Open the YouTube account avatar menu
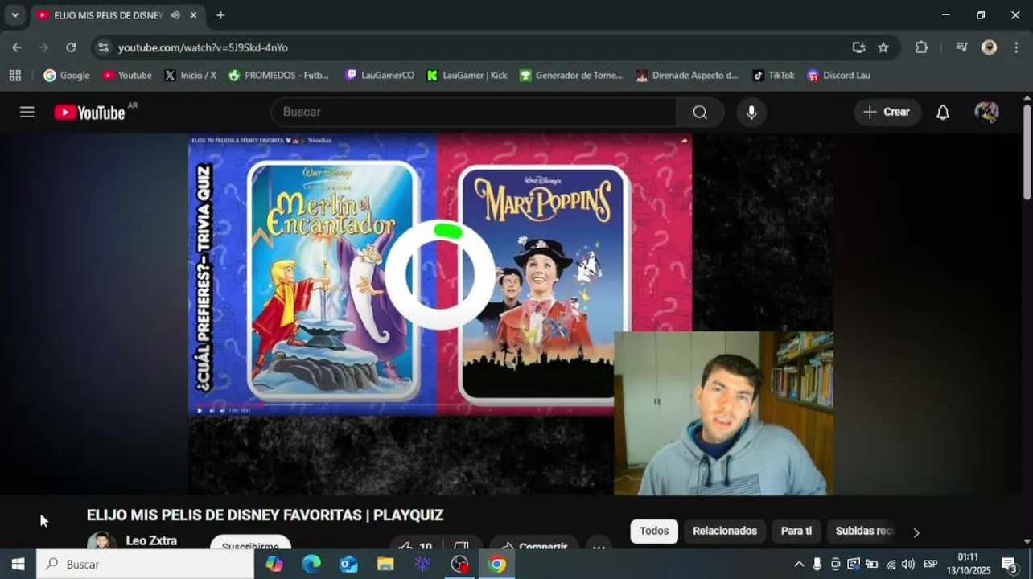The height and width of the screenshot is (579, 1033). [986, 112]
